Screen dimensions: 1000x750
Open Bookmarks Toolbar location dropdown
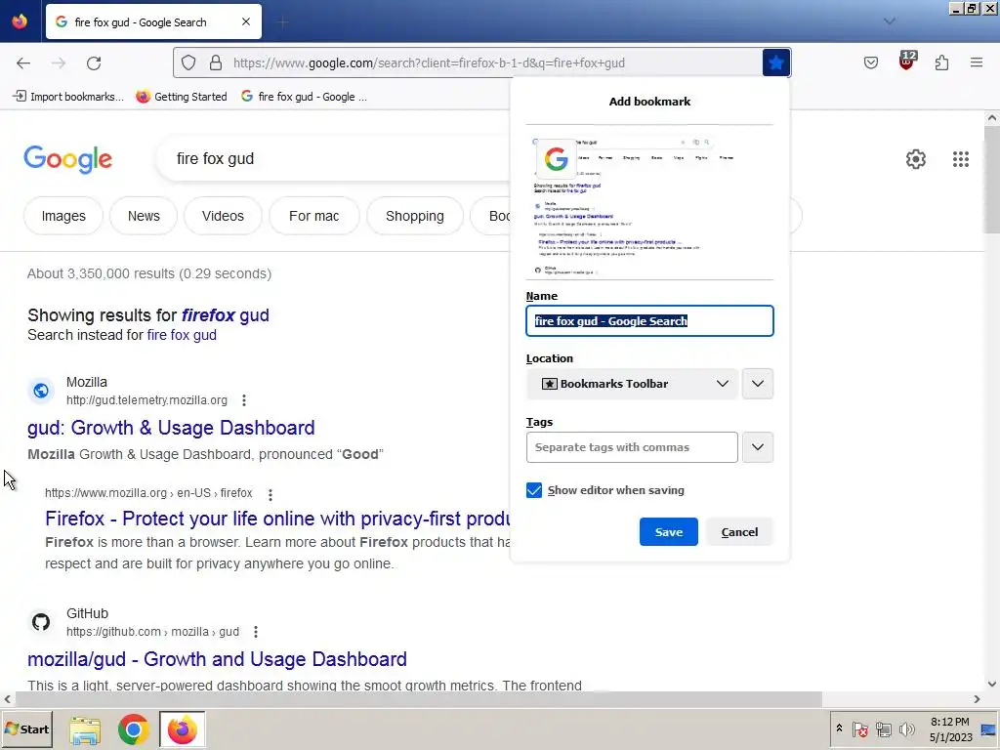(632, 384)
